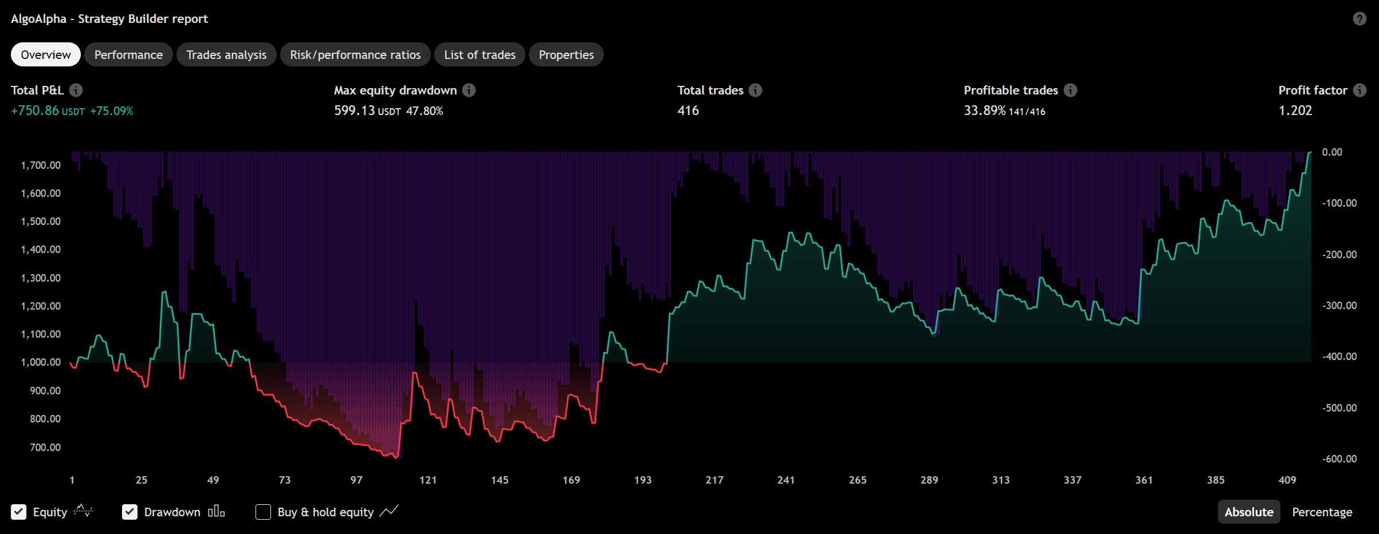The width and height of the screenshot is (1379, 534).
Task: Open the help question mark icon
Action: point(1359,18)
